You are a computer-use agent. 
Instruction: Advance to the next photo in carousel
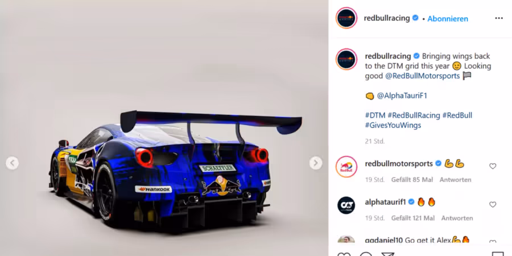click(x=316, y=163)
